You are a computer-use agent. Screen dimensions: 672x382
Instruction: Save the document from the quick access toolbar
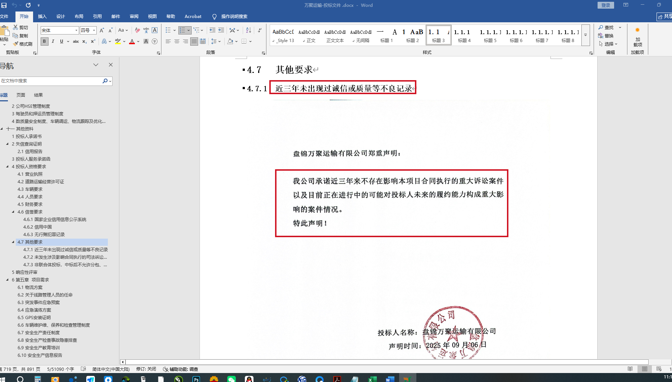point(4,5)
